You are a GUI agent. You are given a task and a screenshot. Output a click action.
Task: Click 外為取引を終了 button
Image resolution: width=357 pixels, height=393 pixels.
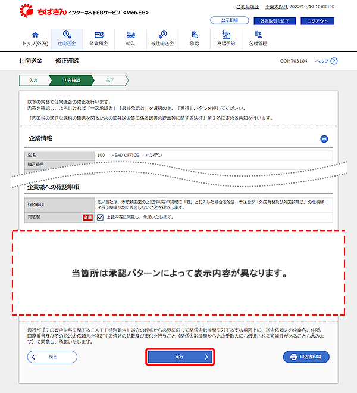coord(274,21)
